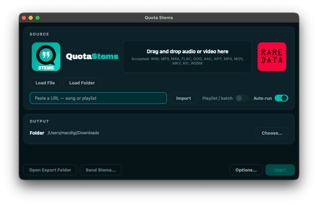Click the Load File button
The width and height of the screenshot is (318, 205).
point(45,83)
